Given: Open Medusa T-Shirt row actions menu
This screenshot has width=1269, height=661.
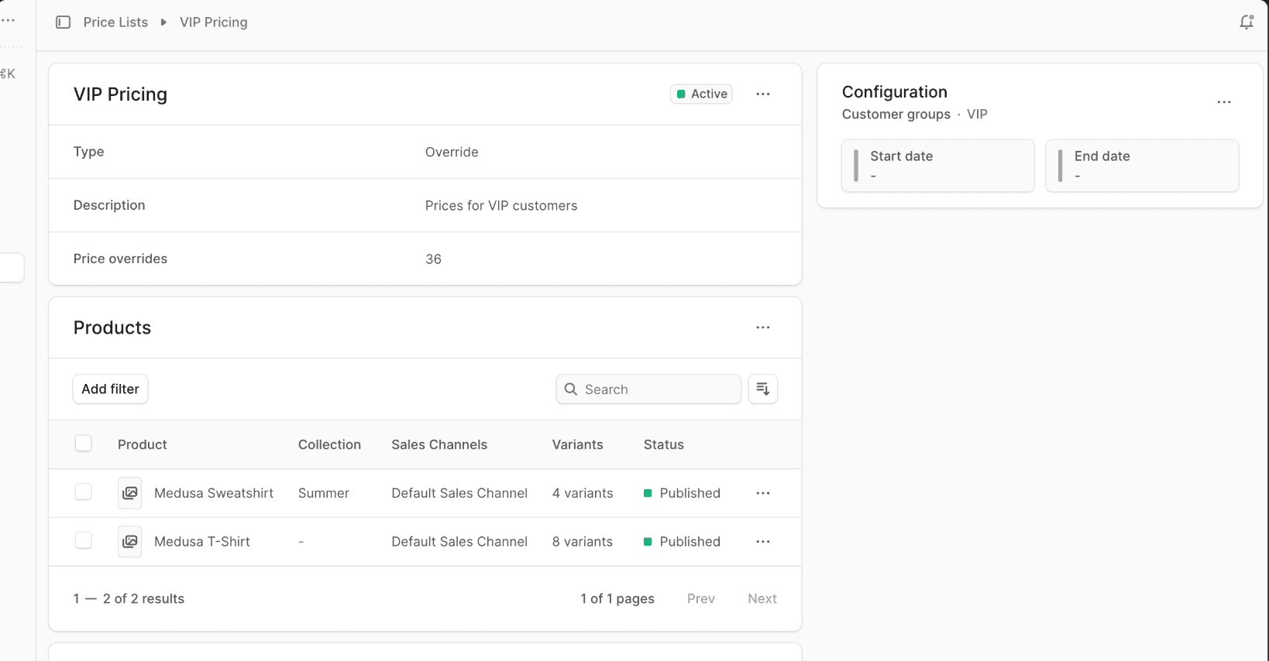Looking at the screenshot, I should pyautogui.click(x=763, y=542).
